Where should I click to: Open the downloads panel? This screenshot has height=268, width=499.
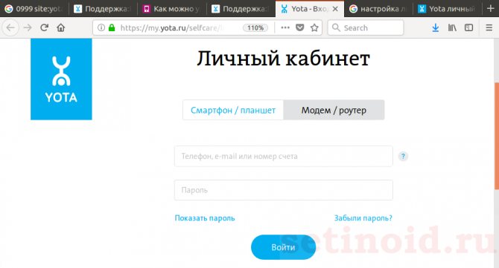coord(436,28)
